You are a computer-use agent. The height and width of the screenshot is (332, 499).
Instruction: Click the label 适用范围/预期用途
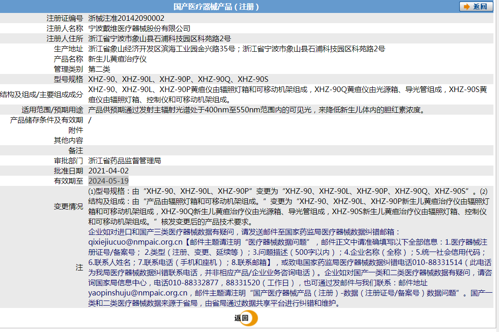[53, 110]
